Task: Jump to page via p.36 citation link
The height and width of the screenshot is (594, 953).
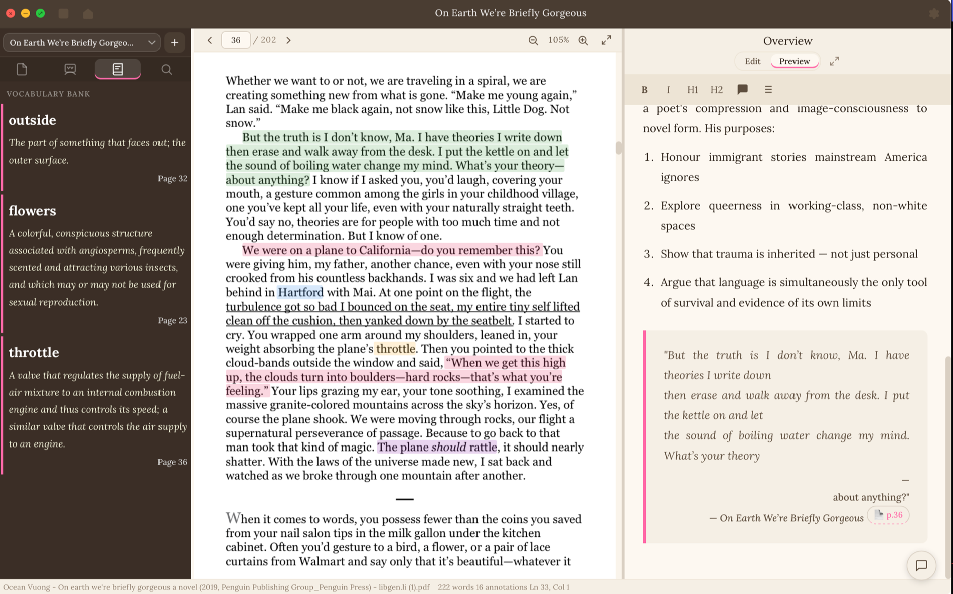Action: click(888, 515)
